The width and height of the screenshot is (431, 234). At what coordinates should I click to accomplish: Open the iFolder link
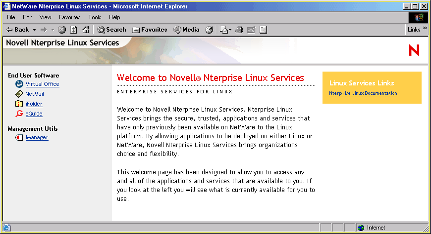34,104
